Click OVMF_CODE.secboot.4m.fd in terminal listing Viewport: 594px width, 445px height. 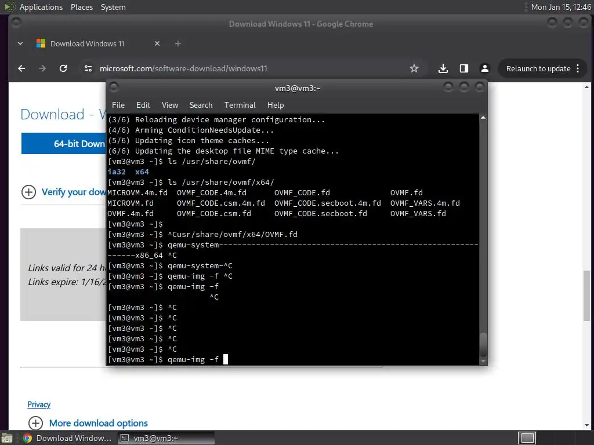[327, 203]
